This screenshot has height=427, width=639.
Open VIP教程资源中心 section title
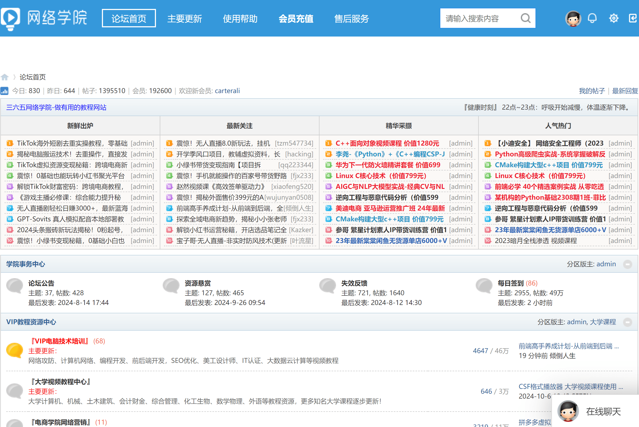pos(31,322)
